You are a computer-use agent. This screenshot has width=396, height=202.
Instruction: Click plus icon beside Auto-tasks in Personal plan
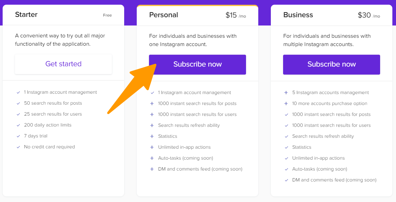pos(152,158)
